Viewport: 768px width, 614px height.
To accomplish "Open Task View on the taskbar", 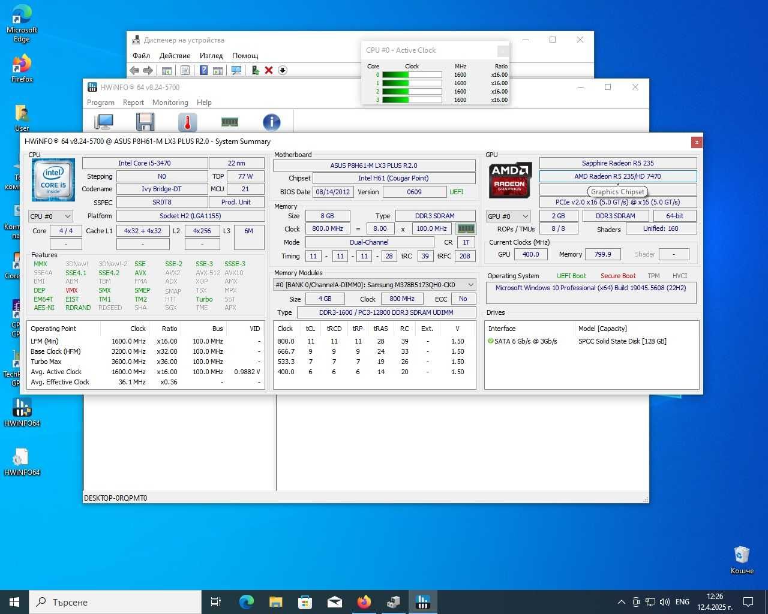I will pyautogui.click(x=216, y=602).
